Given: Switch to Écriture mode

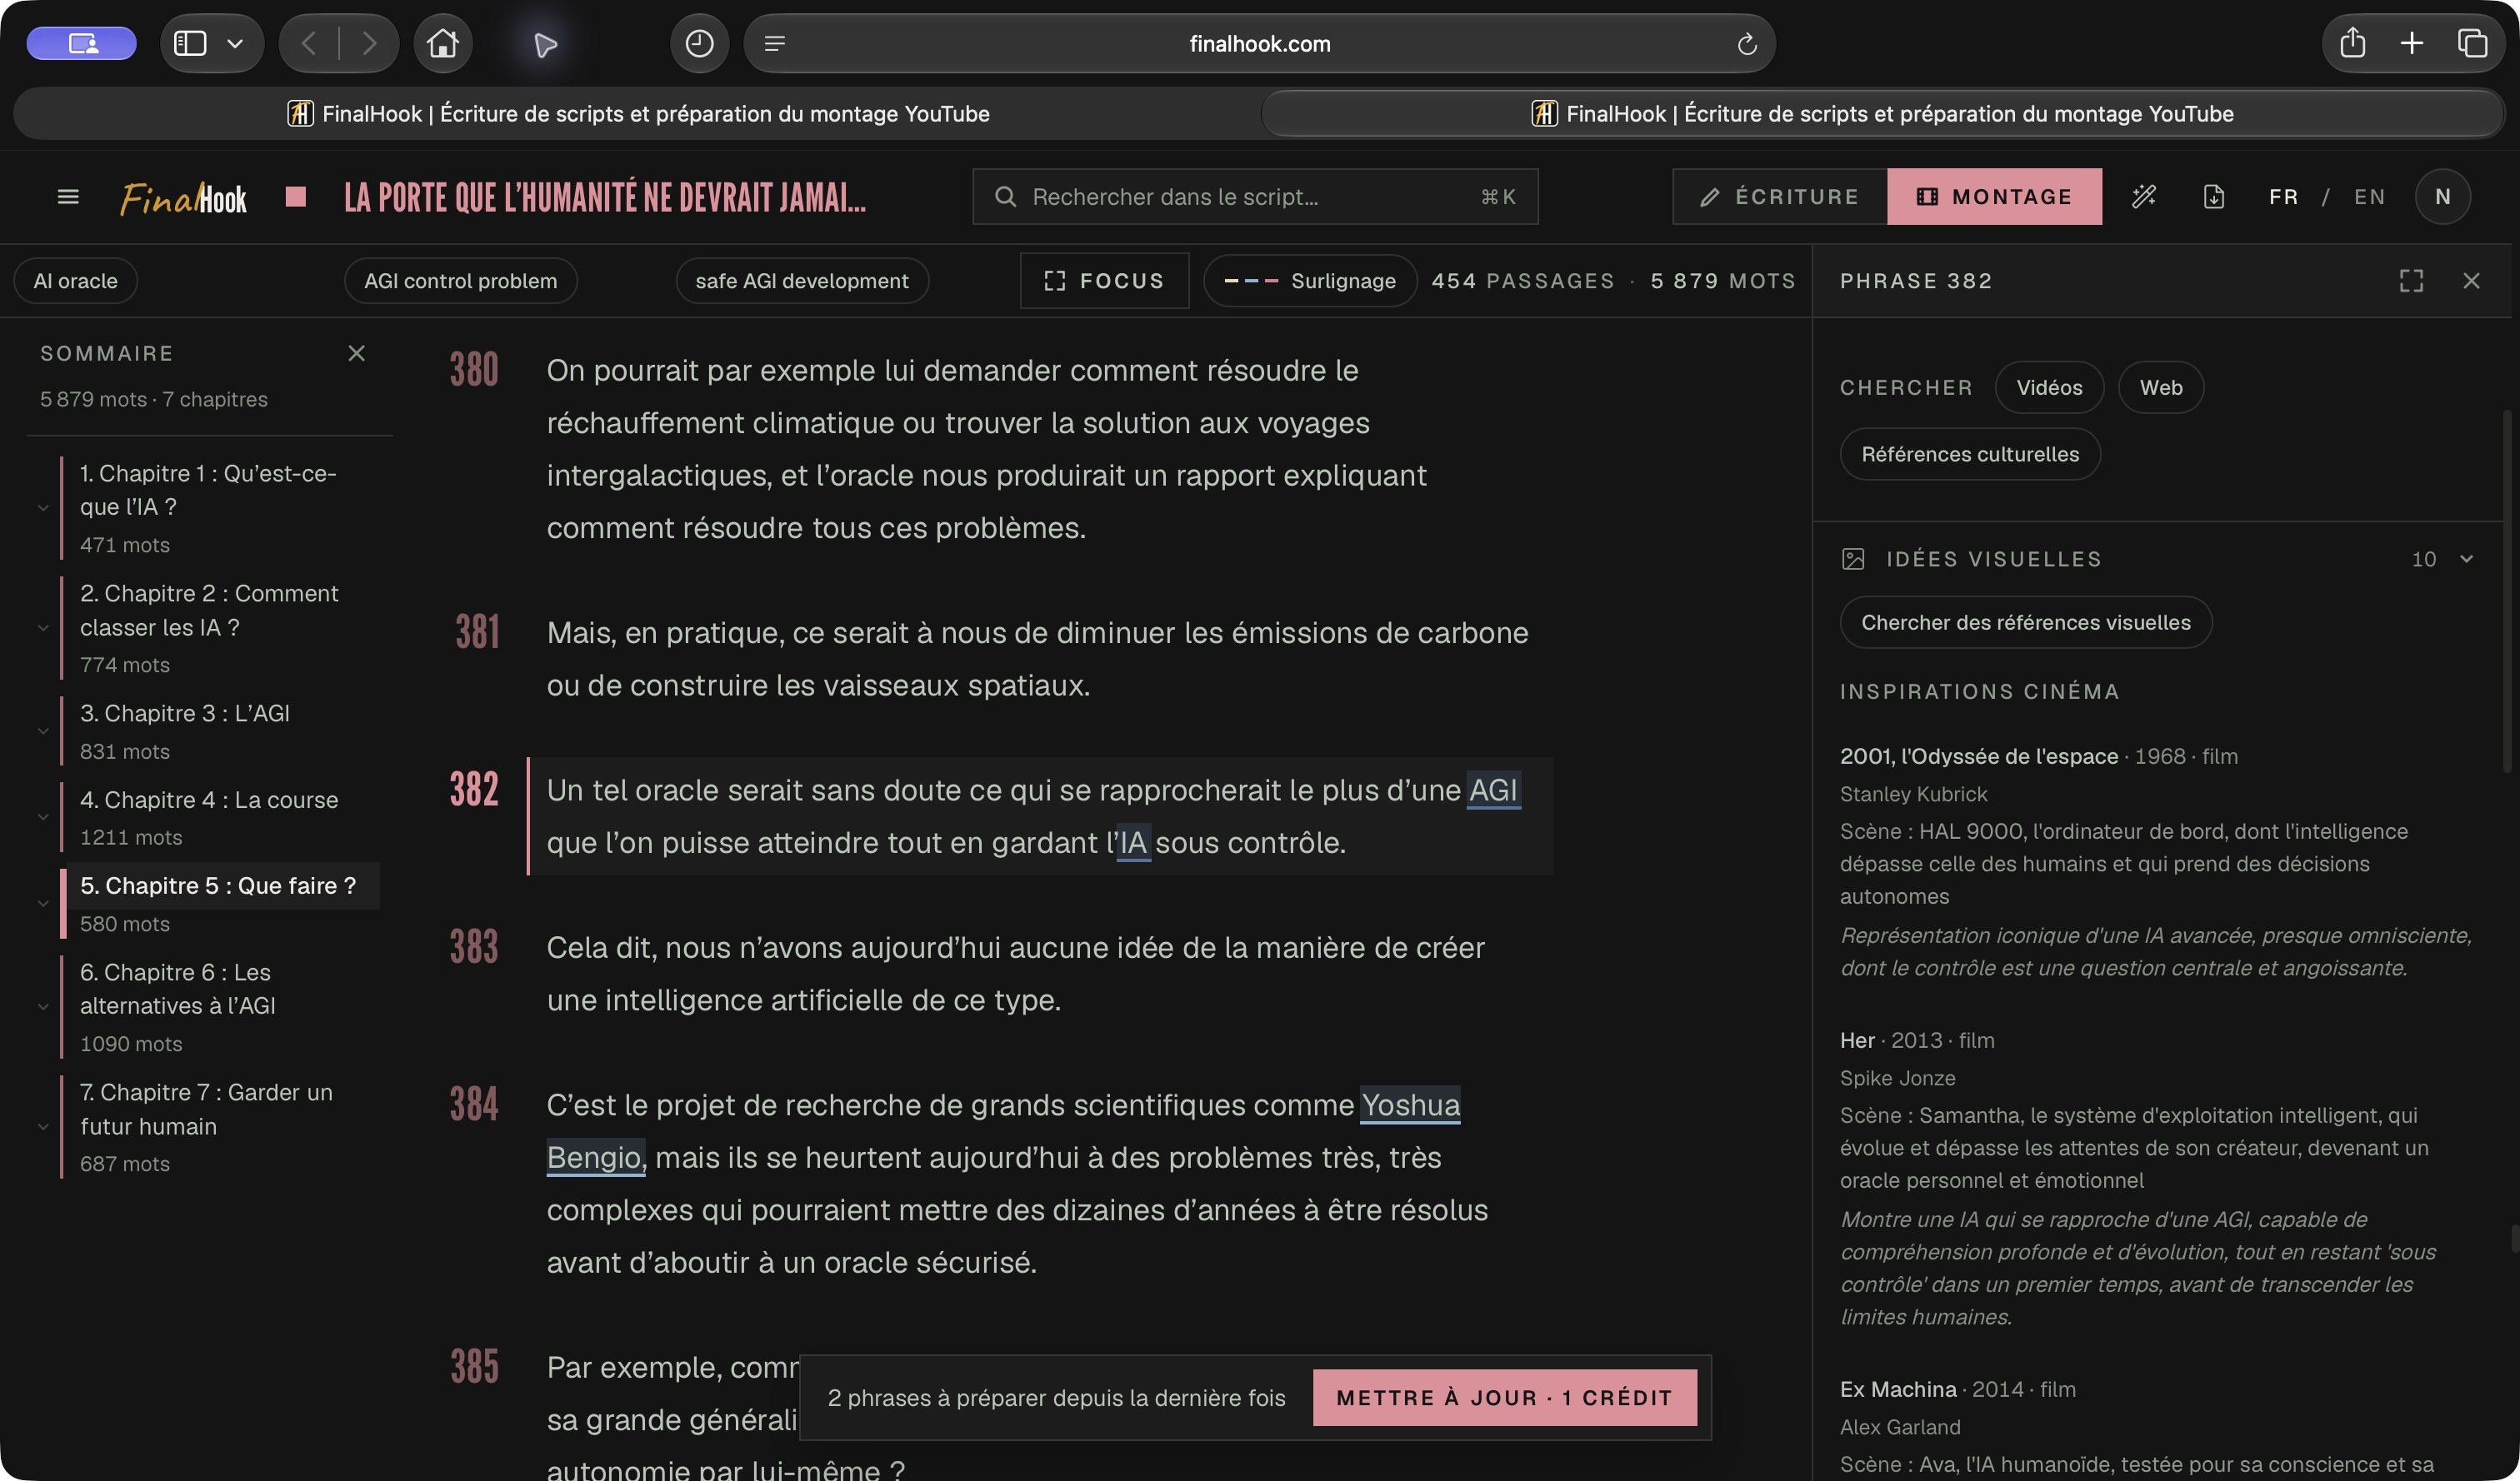Looking at the screenshot, I should (1780, 197).
